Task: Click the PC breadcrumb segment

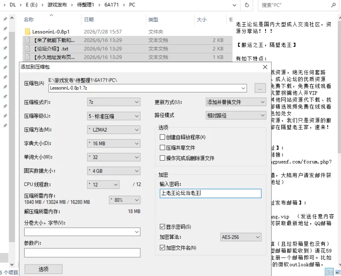Action: coord(132,5)
